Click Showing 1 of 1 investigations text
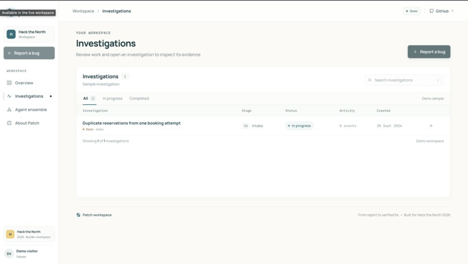This screenshot has height=264, width=468. pos(106,141)
